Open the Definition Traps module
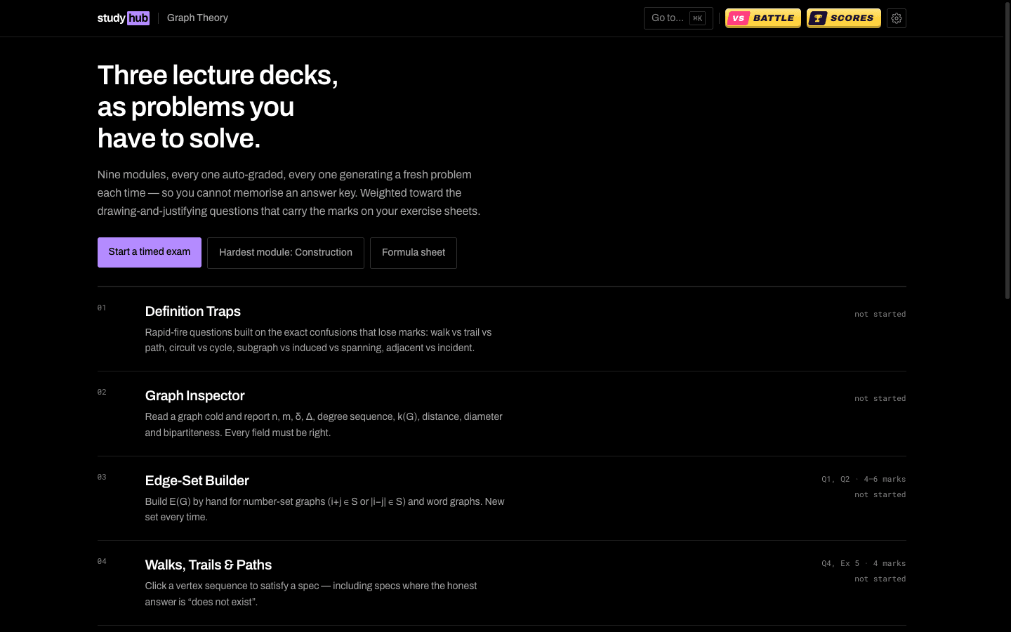The height and width of the screenshot is (632, 1011). coord(501,329)
